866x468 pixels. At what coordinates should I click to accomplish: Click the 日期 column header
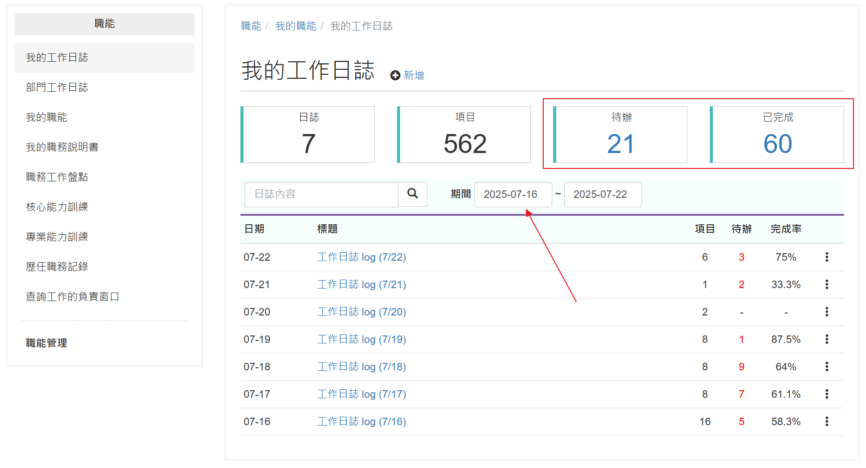coord(254,229)
